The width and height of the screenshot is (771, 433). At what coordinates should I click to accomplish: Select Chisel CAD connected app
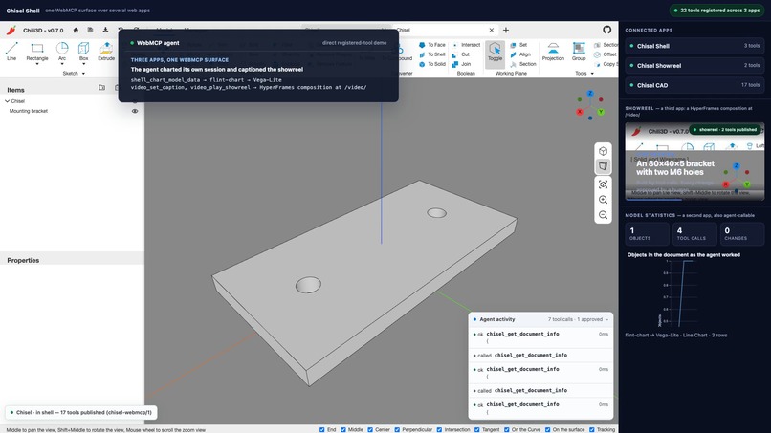(694, 85)
